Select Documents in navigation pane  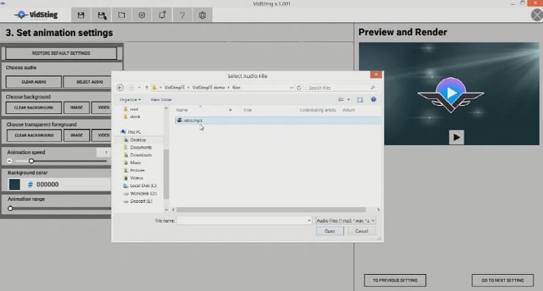(x=141, y=147)
